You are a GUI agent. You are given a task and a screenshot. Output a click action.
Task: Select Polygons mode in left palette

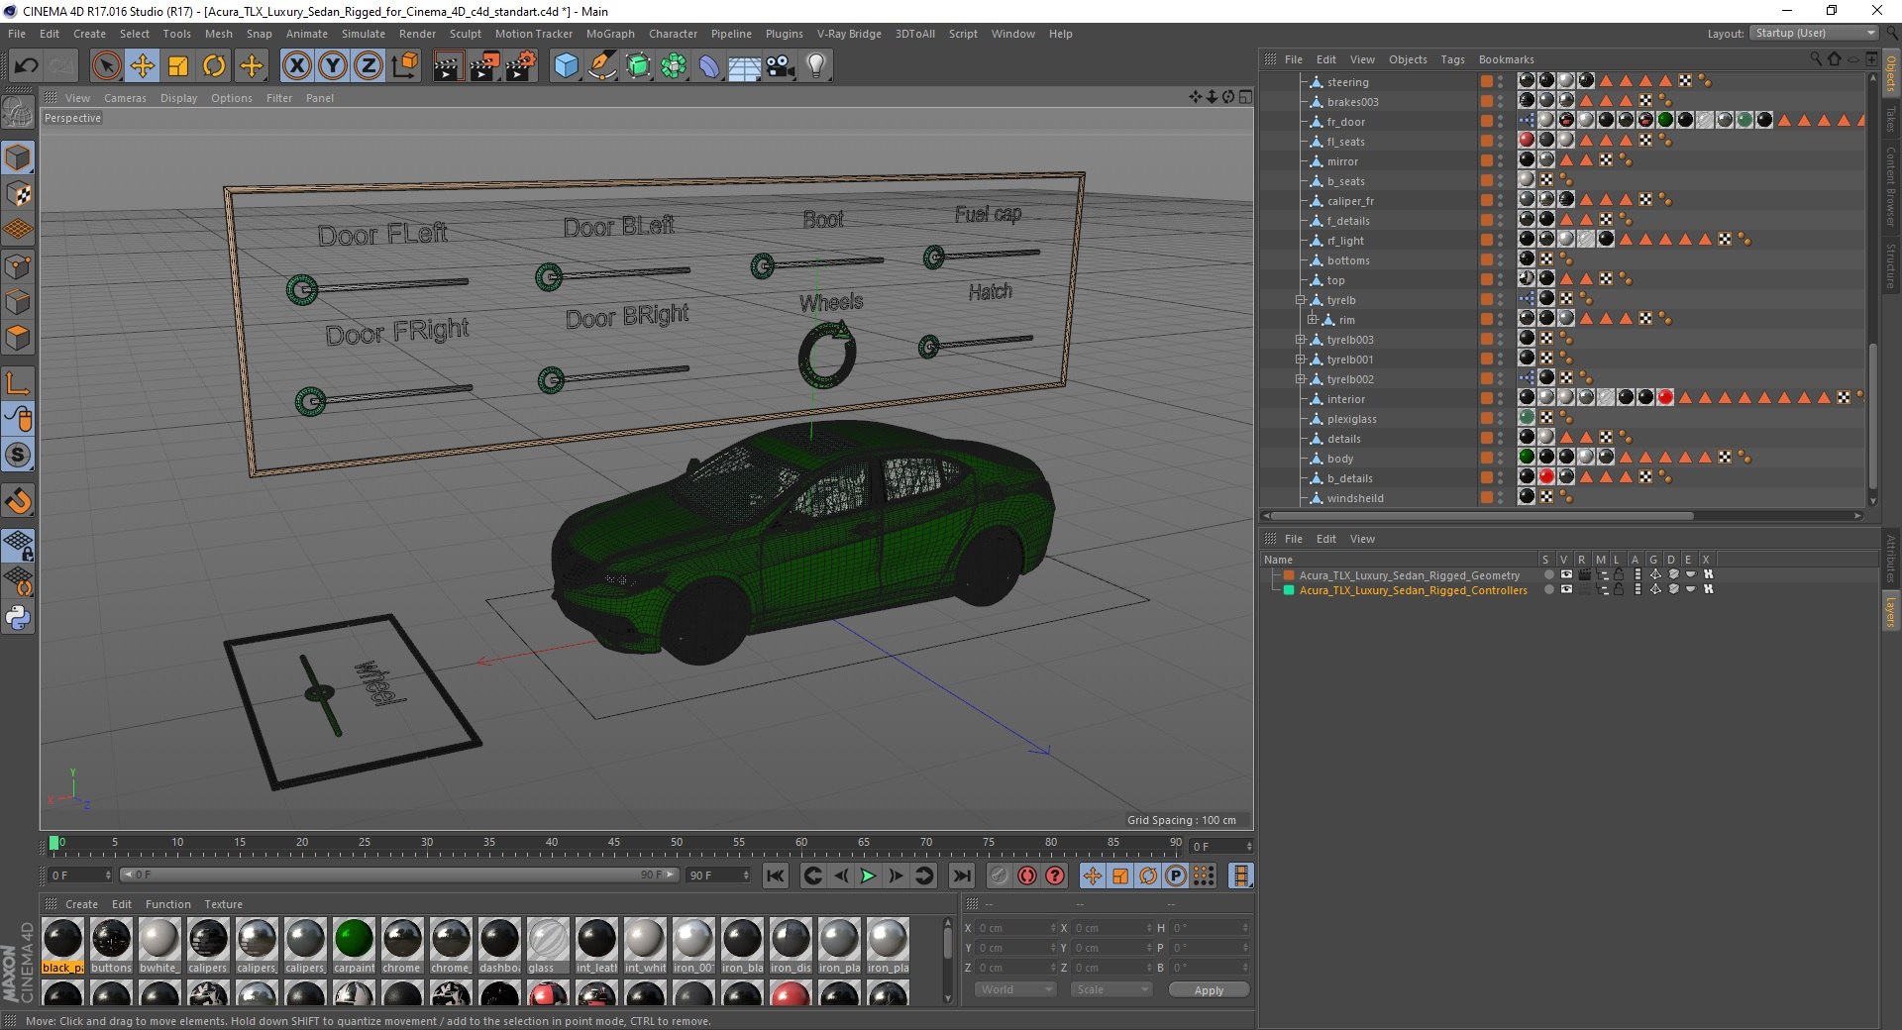pos(18,338)
